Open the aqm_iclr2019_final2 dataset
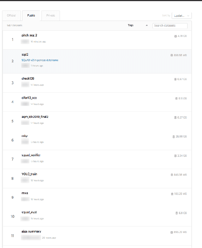The height and width of the screenshot is (248, 202). coord(35,117)
